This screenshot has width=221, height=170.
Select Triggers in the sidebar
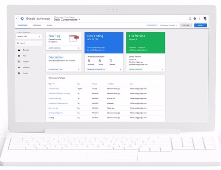click(x=26, y=61)
